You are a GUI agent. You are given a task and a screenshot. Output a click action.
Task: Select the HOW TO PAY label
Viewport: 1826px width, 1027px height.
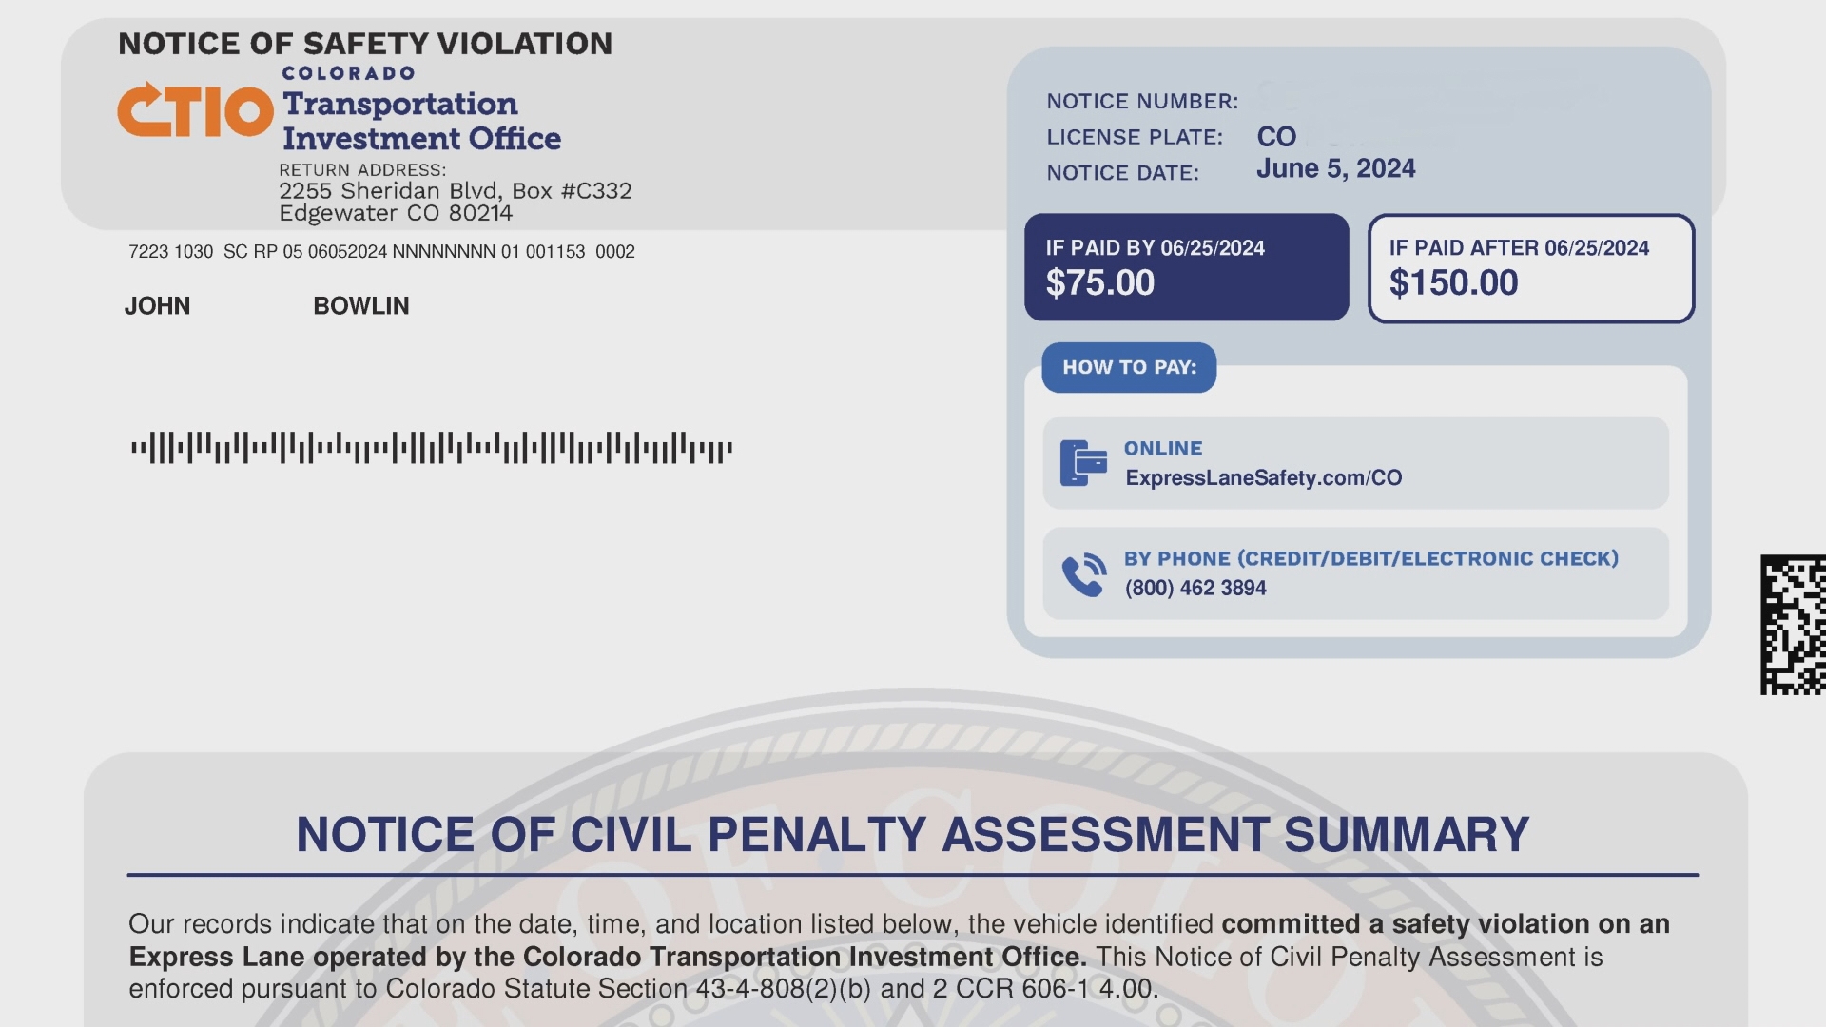pyautogui.click(x=1129, y=367)
